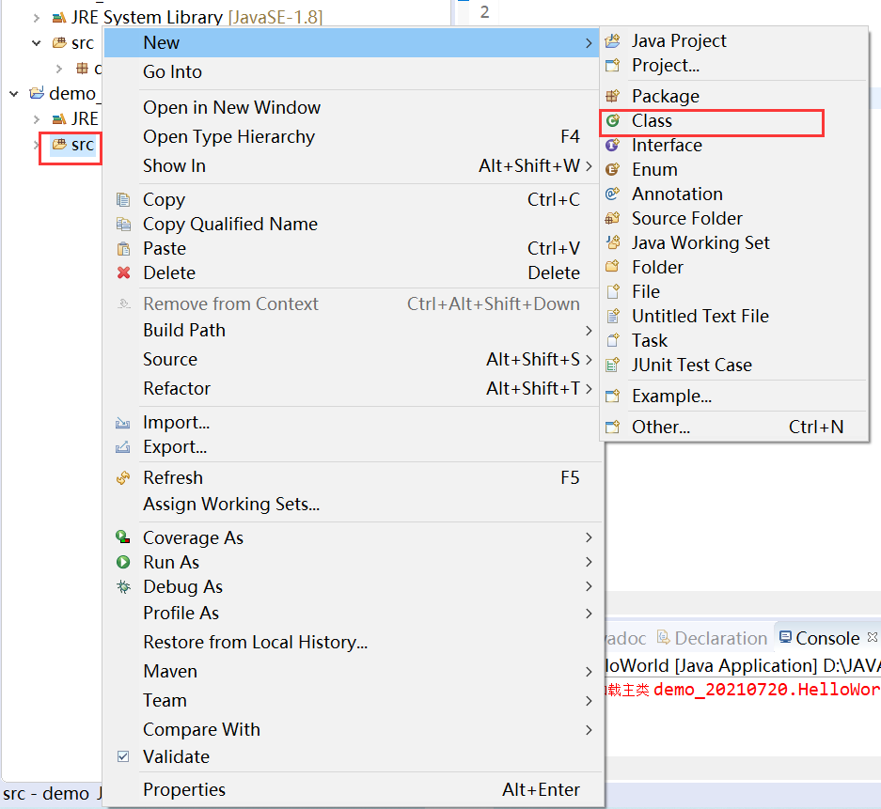The width and height of the screenshot is (881, 809).
Task: Expand the New submenu arrow
Action: (x=589, y=42)
